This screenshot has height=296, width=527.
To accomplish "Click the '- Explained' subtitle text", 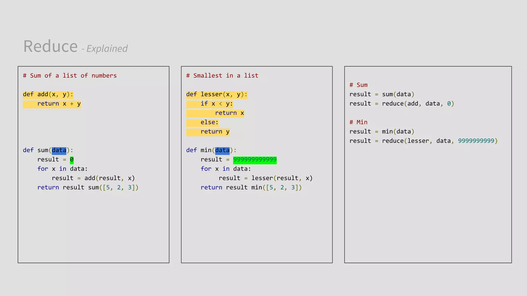I will click(104, 49).
